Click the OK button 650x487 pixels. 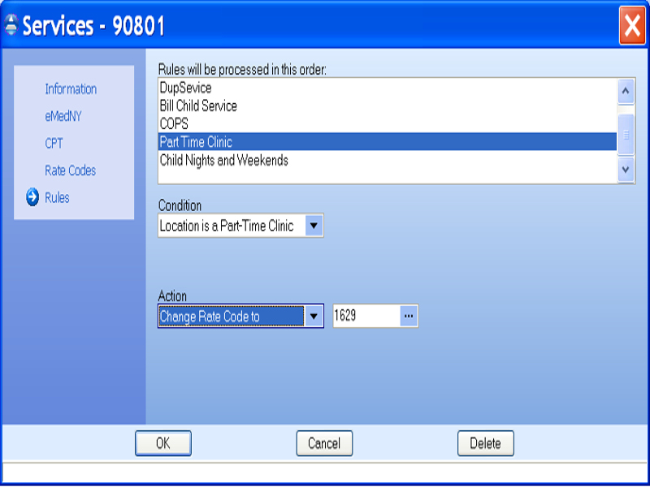pyautogui.click(x=163, y=443)
